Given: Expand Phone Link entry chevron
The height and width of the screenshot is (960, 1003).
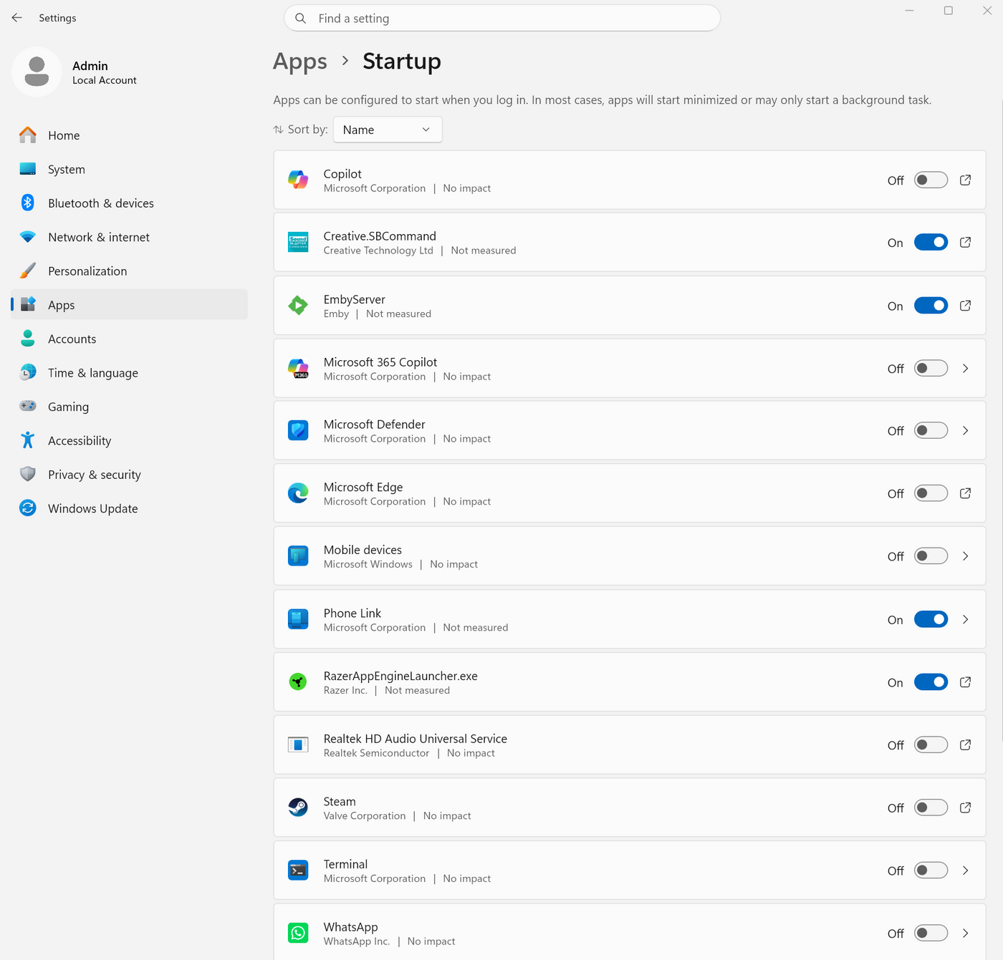Looking at the screenshot, I should click(965, 619).
